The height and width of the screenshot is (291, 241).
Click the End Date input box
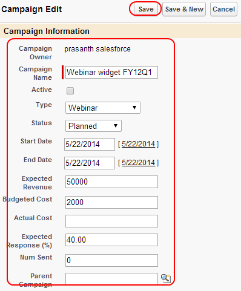(90, 163)
